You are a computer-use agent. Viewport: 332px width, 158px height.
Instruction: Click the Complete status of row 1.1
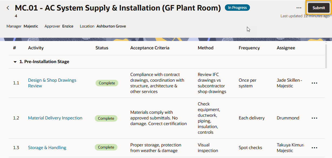[107, 83]
